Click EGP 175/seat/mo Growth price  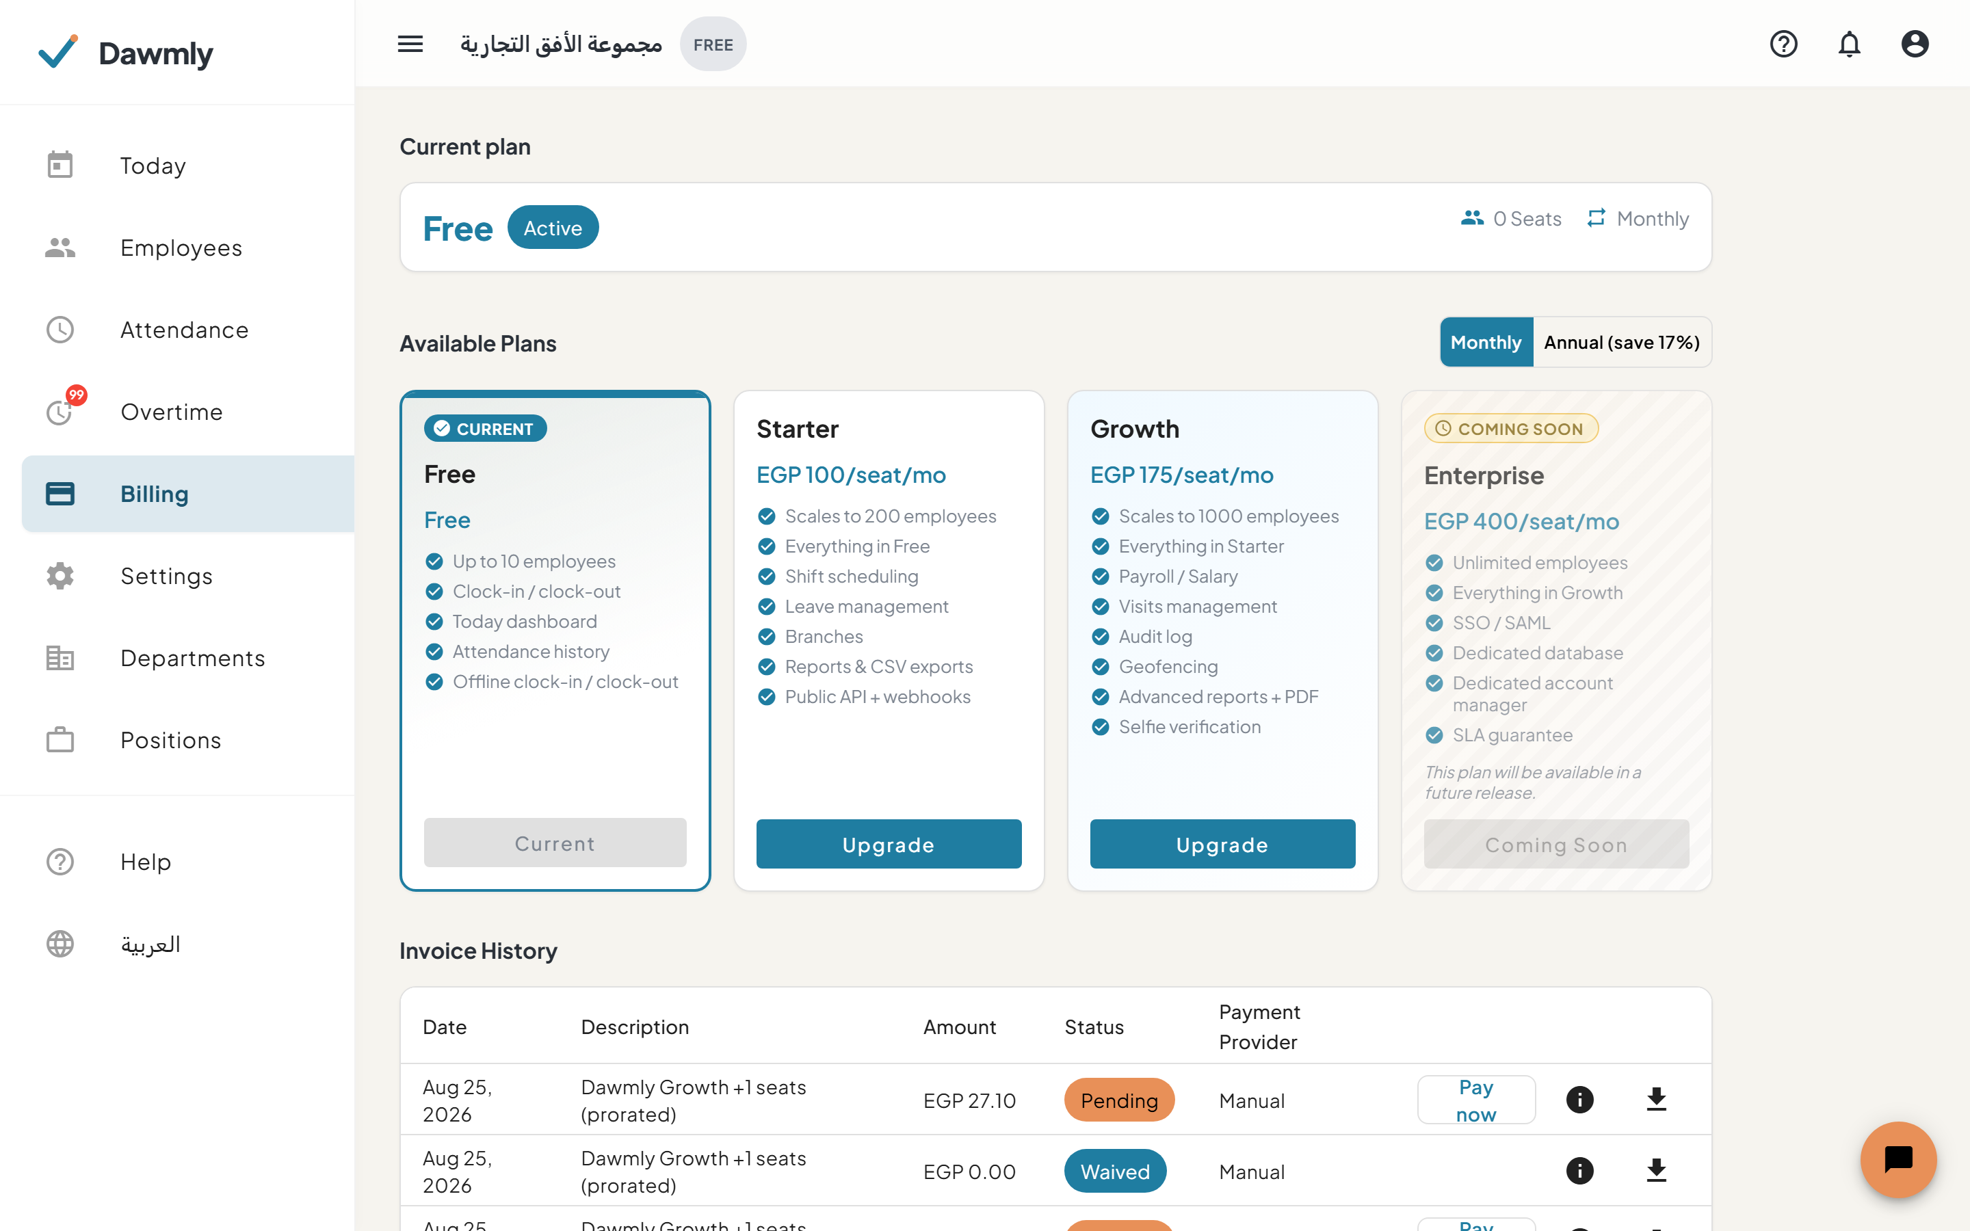1181,475
